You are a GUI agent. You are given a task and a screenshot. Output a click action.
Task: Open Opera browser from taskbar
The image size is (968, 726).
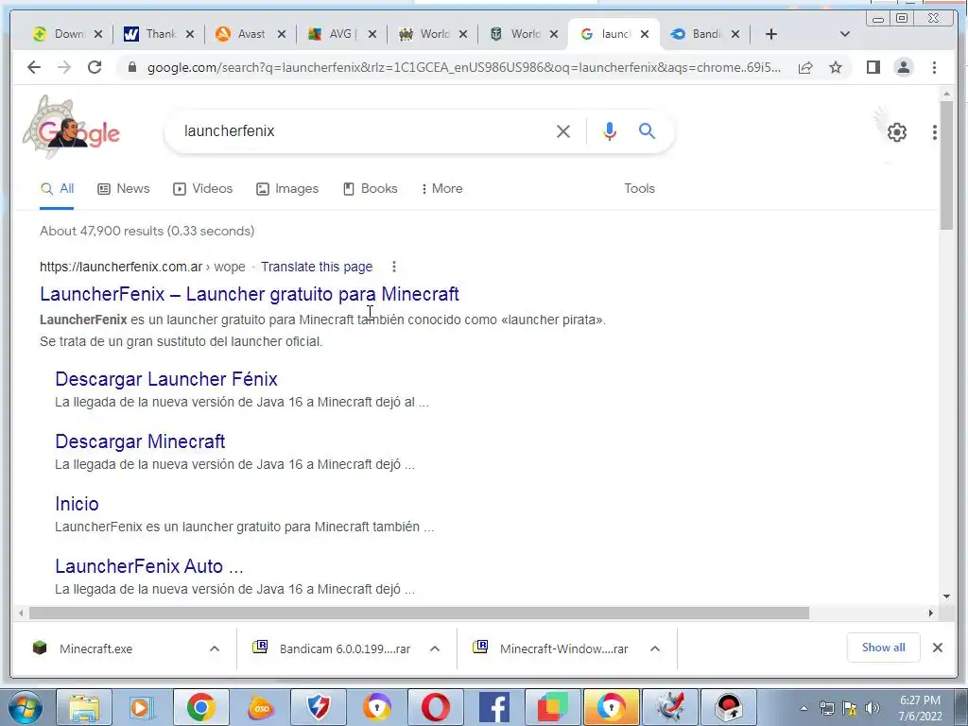(x=435, y=708)
